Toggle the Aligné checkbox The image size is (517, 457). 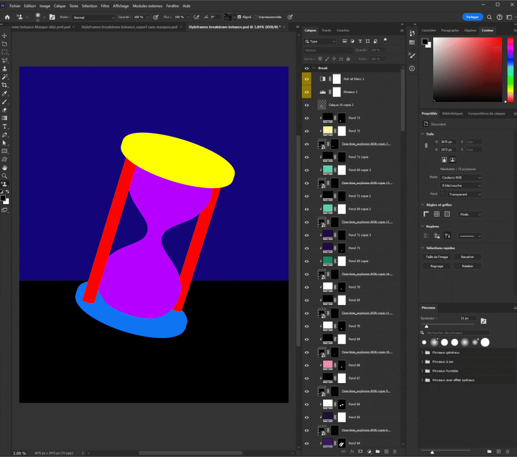point(239,17)
